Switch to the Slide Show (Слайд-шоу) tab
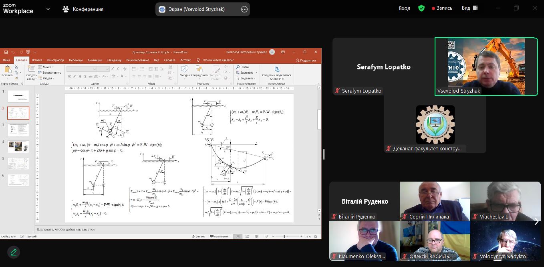The image size is (544, 267). coord(114,60)
